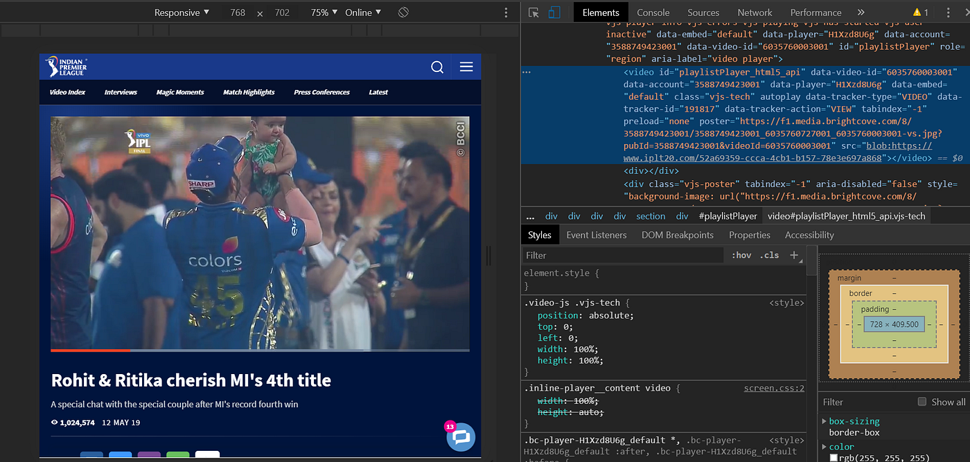Image resolution: width=970 pixels, height=462 pixels.
Task: Click ellipsis beside selected video node
Action: click(527, 72)
